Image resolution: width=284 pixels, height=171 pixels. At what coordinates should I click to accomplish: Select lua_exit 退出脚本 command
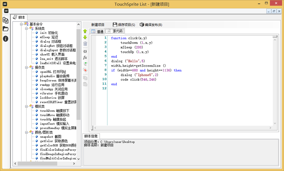54,59
